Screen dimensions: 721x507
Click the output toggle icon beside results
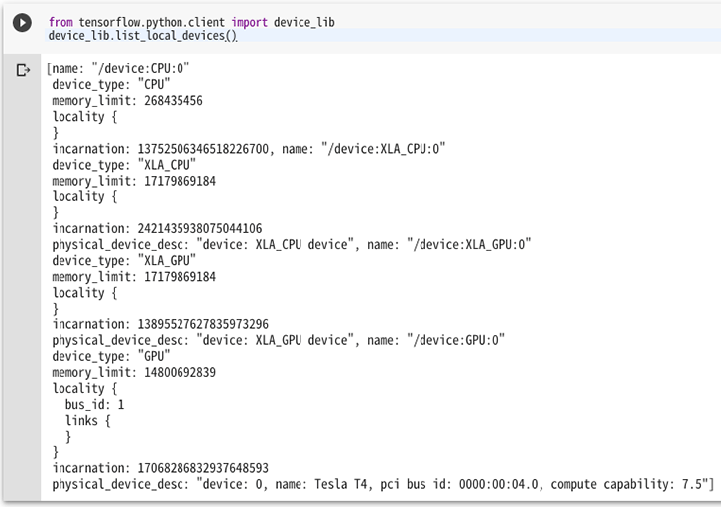click(23, 70)
